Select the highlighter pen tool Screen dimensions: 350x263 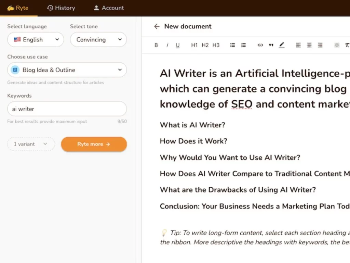[282, 45]
